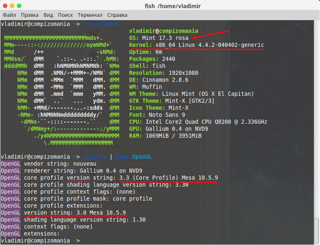Click the 'glxinfo | grep OpenGL' command
This screenshot has width=320, height=245.
pyautogui.click(x=117, y=157)
